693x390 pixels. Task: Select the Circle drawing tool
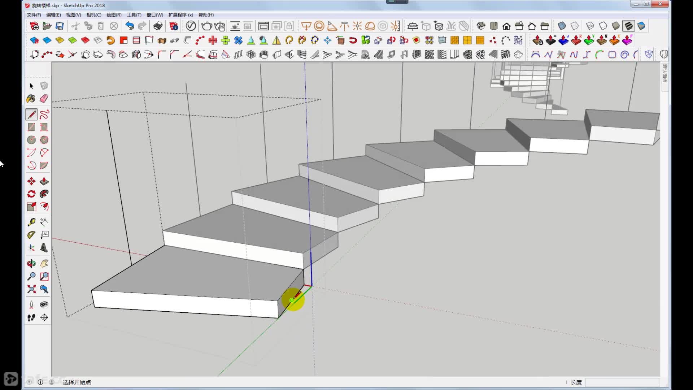pos(31,140)
